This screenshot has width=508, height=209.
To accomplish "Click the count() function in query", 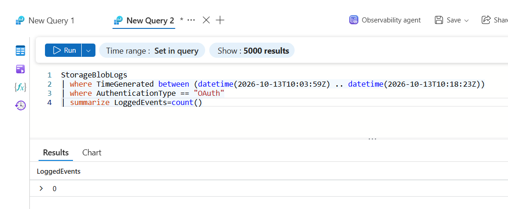I will click(x=187, y=103).
